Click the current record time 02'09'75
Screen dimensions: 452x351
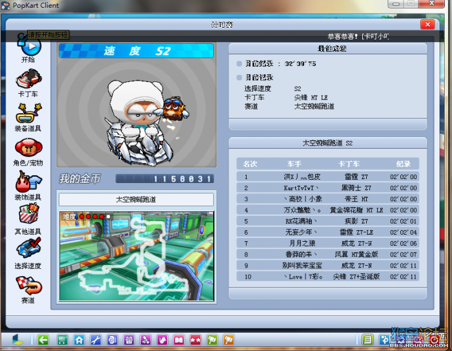click(300, 64)
